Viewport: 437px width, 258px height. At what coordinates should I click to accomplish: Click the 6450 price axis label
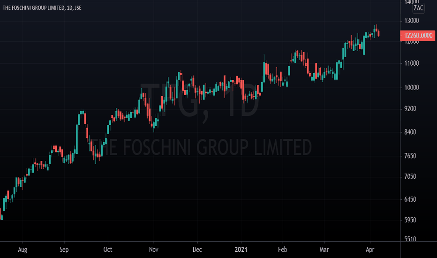click(x=410, y=199)
